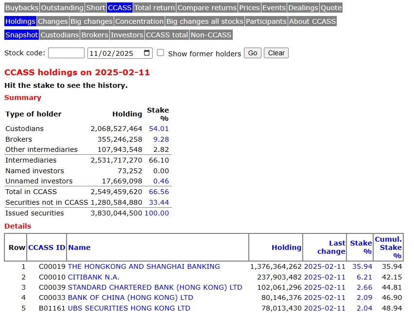Open UBS Securities Hong Kong Ltd link
414x313 pixels.
[129, 308]
